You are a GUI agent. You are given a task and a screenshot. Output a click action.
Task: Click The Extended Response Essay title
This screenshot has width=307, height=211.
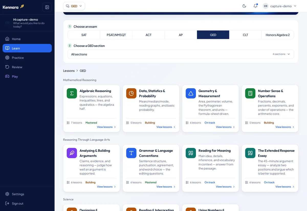(x=276, y=153)
